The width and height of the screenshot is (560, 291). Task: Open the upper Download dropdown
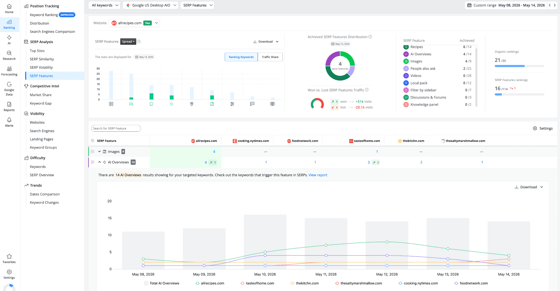(x=266, y=42)
